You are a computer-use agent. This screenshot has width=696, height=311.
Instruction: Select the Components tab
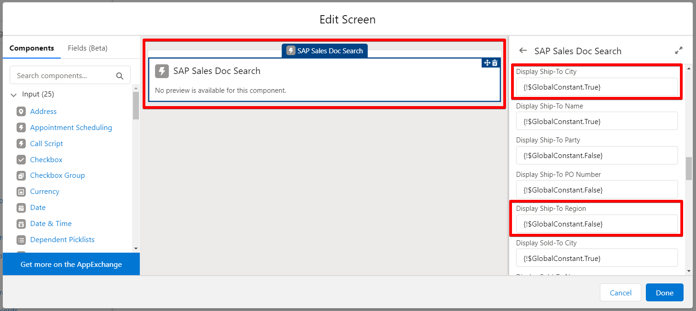(x=32, y=48)
